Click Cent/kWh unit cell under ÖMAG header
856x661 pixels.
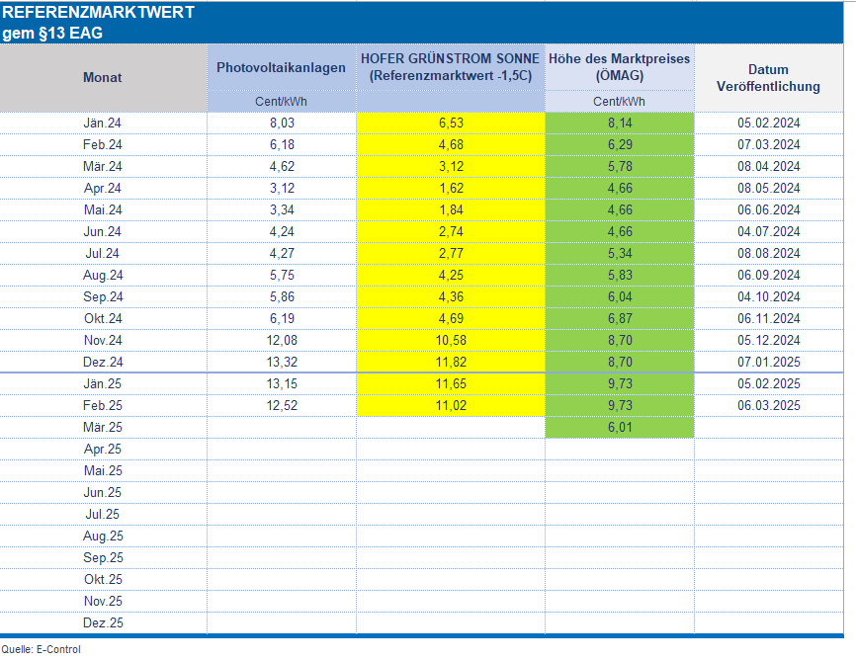point(620,101)
